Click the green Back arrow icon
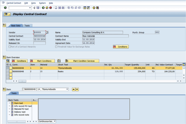This screenshot has height=124, width=186. (43, 8)
